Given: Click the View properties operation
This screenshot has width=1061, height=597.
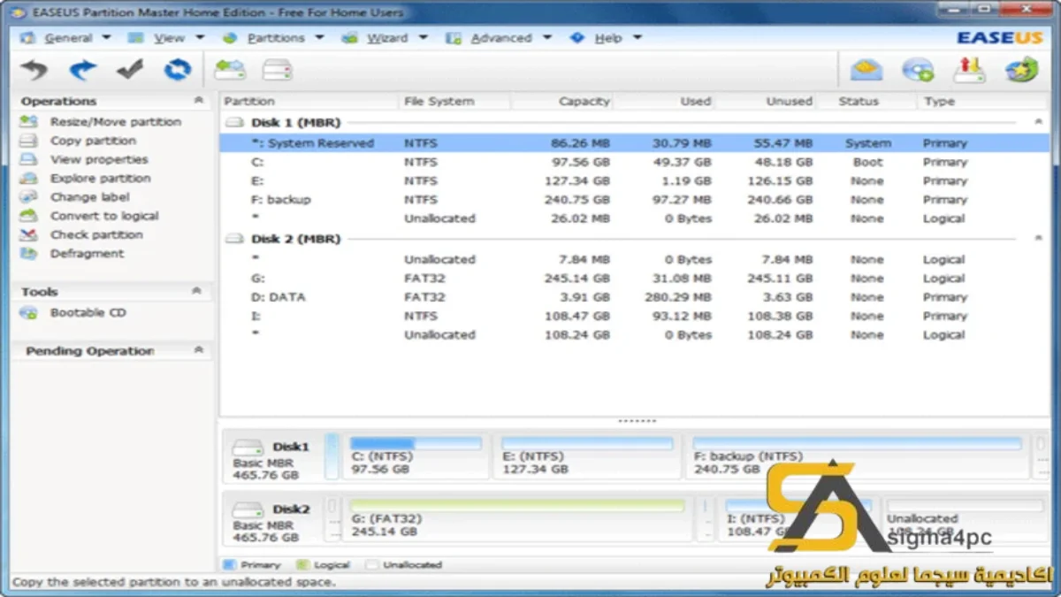Looking at the screenshot, I should pyautogui.click(x=99, y=159).
